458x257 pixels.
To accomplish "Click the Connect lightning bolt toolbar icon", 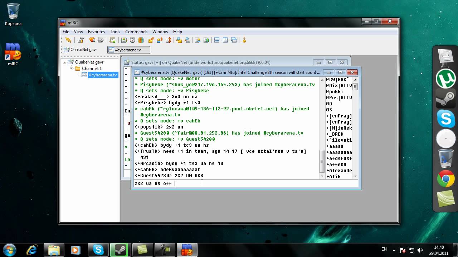I will (x=68, y=40).
